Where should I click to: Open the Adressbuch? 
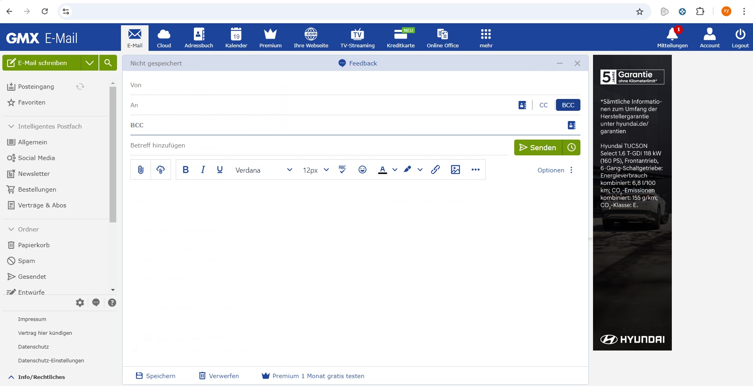[x=198, y=37]
